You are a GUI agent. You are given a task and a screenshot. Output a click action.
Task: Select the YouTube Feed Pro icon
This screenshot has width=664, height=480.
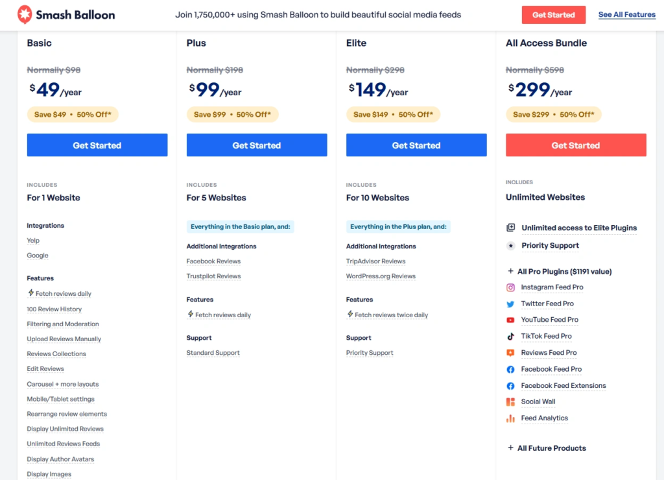pos(510,320)
